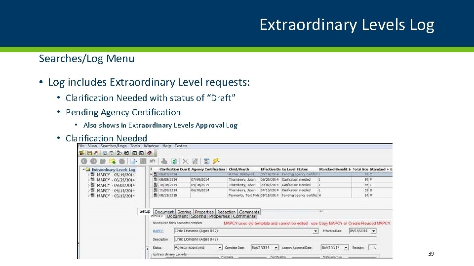This screenshot has width=474, height=266.
Task: Click document icon on 08/13/2015 grid row
Action: click(x=156, y=195)
